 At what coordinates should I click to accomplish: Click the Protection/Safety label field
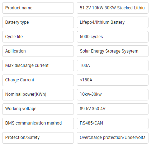[x=38, y=138]
